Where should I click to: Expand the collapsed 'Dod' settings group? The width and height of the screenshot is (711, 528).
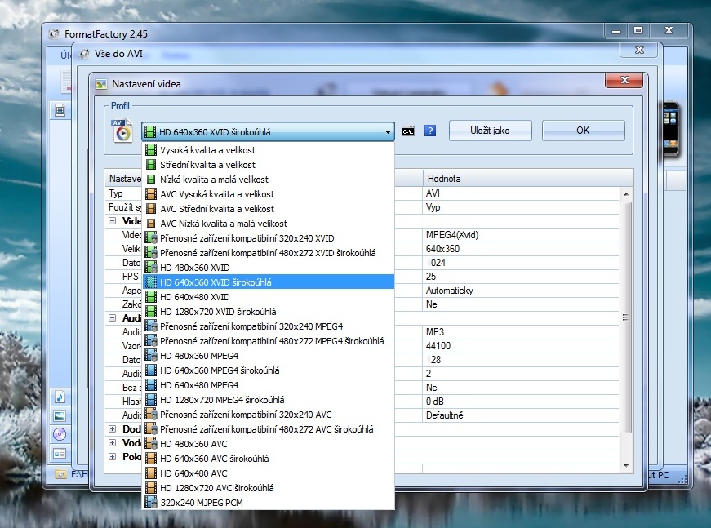pyautogui.click(x=112, y=428)
